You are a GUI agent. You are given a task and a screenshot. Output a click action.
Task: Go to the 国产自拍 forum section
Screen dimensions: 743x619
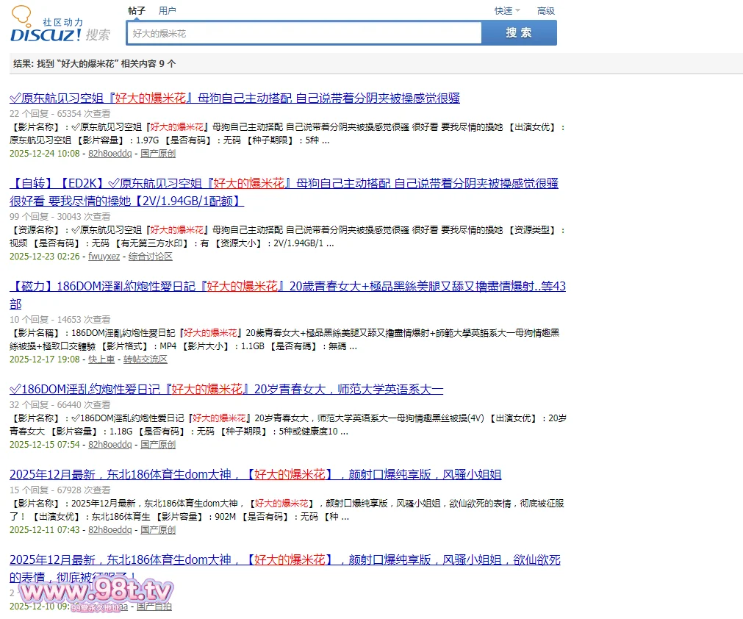(155, 607)
